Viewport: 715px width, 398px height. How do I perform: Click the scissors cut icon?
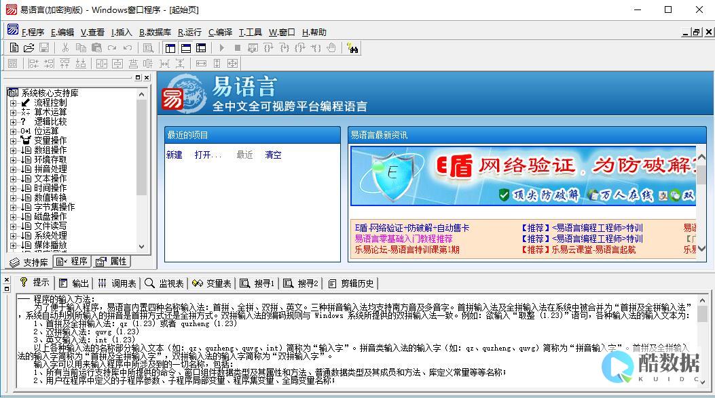[x=65, y=47]
